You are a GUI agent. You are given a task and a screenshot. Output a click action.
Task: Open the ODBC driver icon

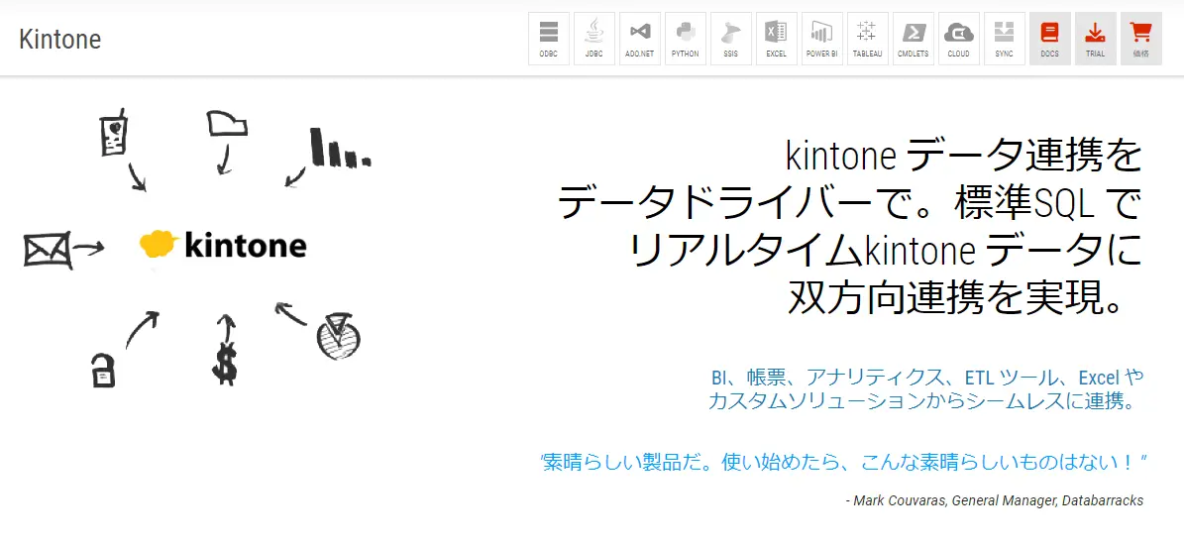pyautogui.click(x=549, y=39)
